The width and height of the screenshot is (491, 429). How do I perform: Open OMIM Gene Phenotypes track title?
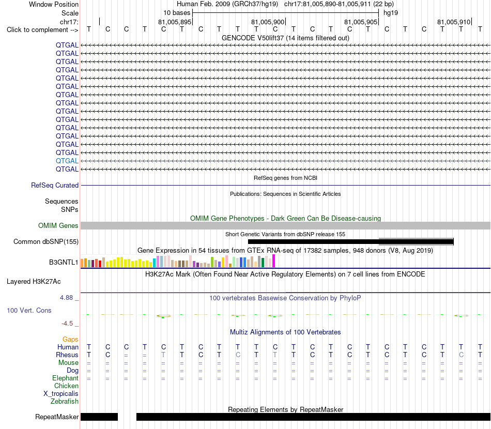[x=285, y=218]
